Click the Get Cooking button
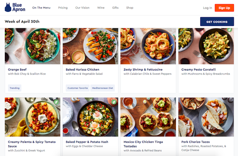 [x=217, y=22]
